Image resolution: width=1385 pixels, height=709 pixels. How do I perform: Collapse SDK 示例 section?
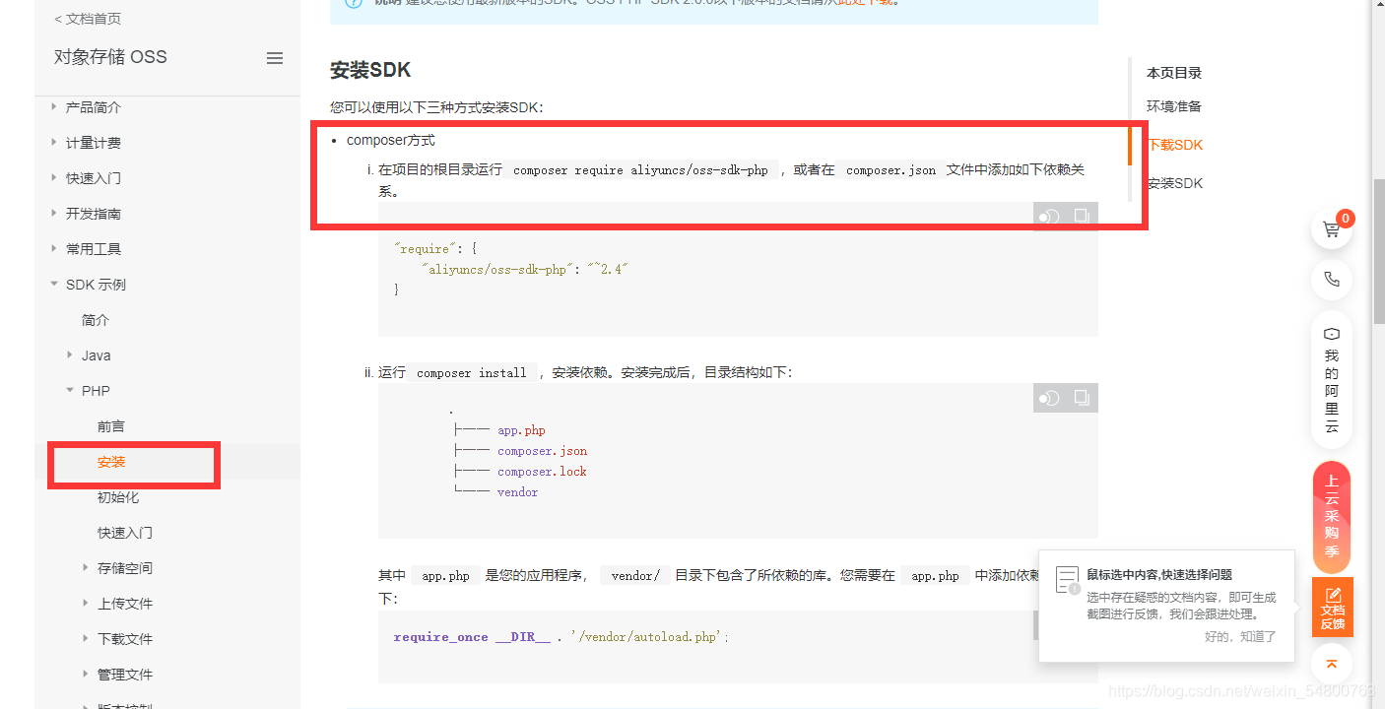[54, 285]
